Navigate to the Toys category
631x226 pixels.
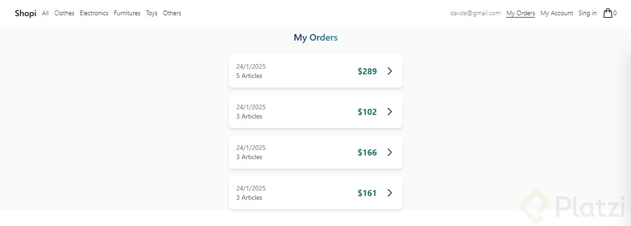point(152,13)
